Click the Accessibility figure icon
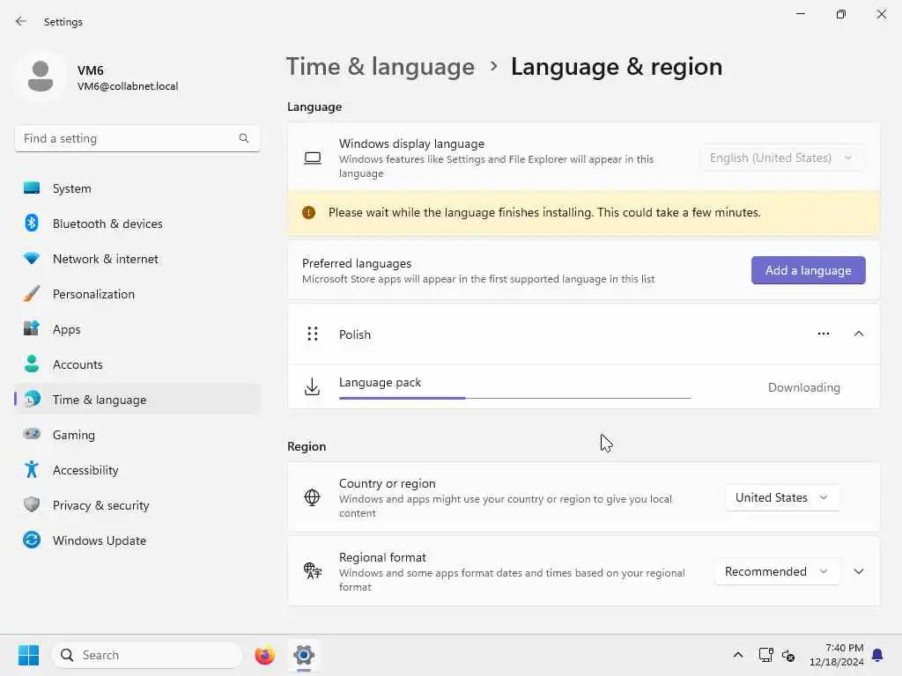Image resolution: width=902 pixels, height=676 pixels. (x=32, y=470)
